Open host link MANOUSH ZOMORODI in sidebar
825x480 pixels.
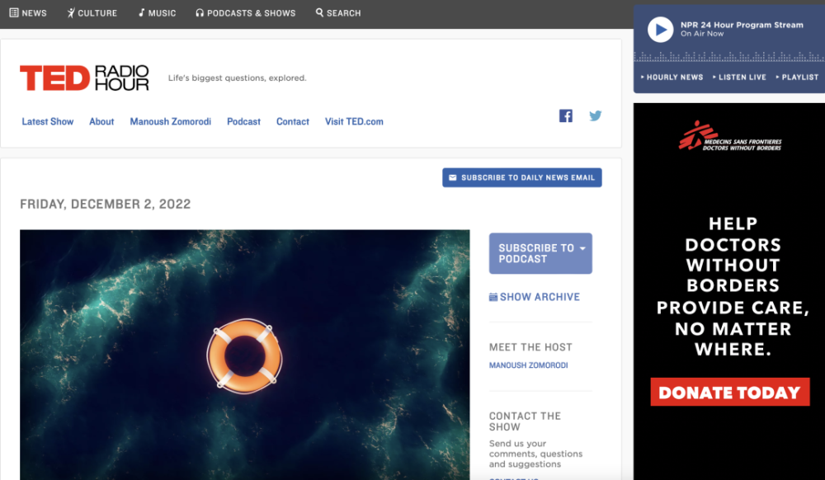point(528,365)
